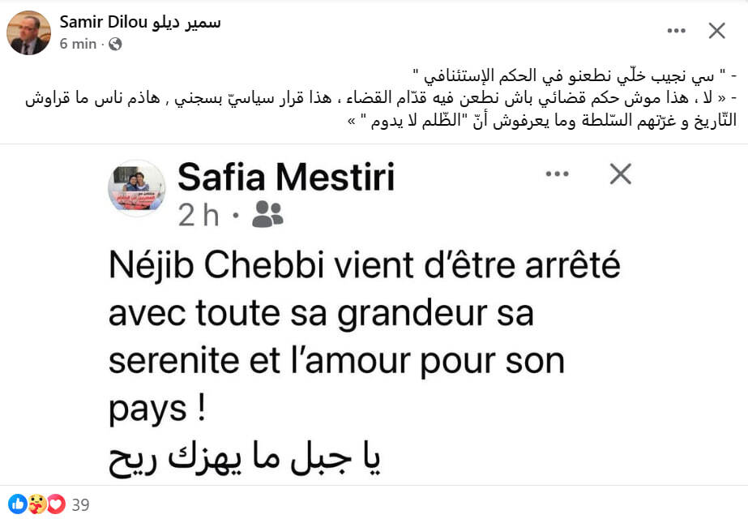Click the Arabic line ending the shared post
Screen dimensions: 748x519
click(x=244, y=459)
